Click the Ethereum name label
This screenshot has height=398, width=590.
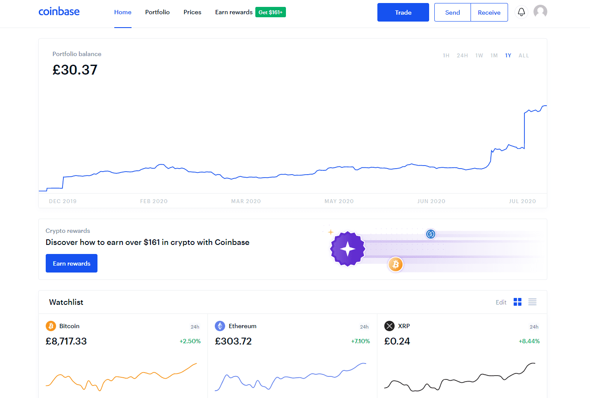coord(242,326)
